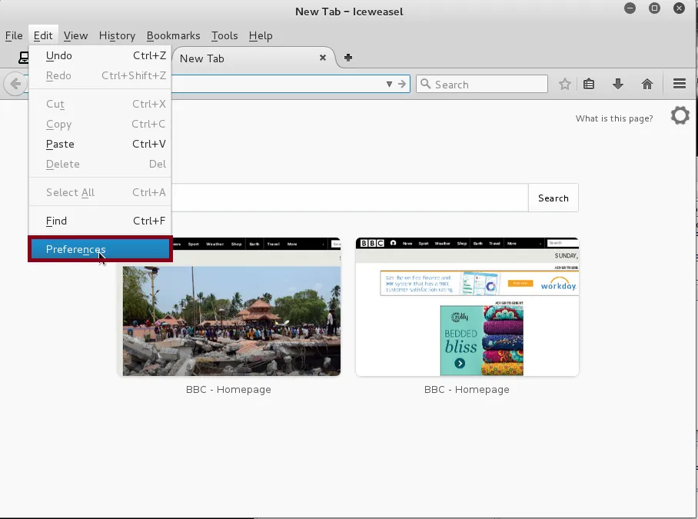Open the hamburger menu icon
The image size is (698, 519).
point(679,84)
